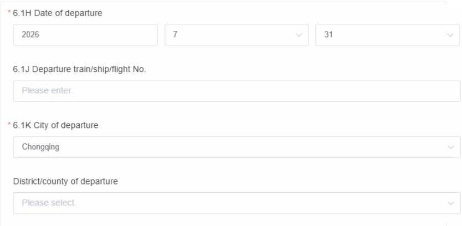Image resolution: width=462 pixels, height=226 pixels.
Task: Click the selected day value '31'
Action: point(328,35)
